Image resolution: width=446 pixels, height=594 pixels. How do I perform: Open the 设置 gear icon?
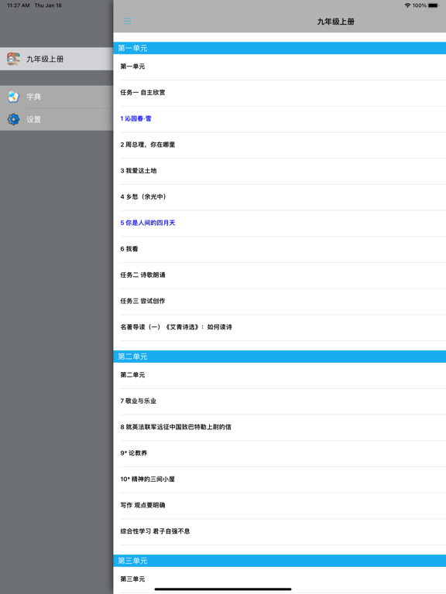click(14, 119)
